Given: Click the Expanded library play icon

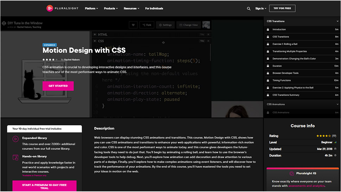Looking at the screenshot, I should click(15, 139).
